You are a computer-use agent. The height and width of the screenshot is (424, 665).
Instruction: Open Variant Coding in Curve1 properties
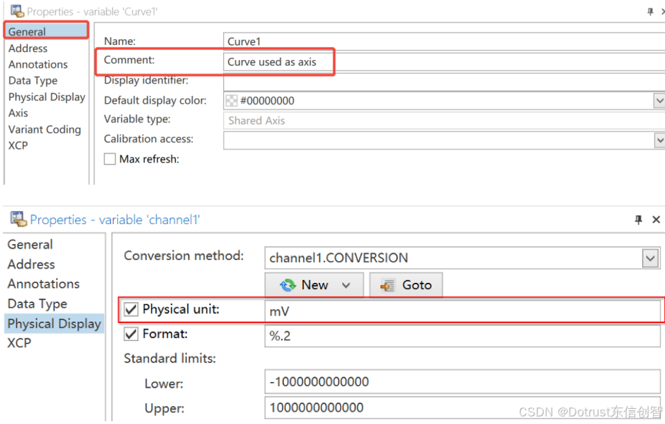coord(44,129)
